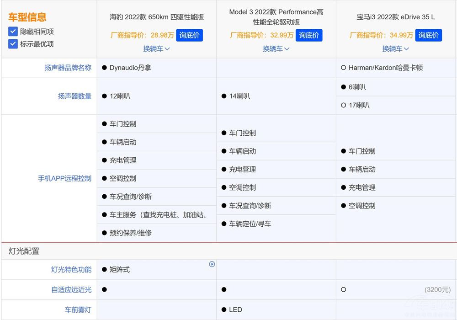Open the 换辆车 dropdown under 海豹
Screen dimensions: 457x320
click(157, 49)
